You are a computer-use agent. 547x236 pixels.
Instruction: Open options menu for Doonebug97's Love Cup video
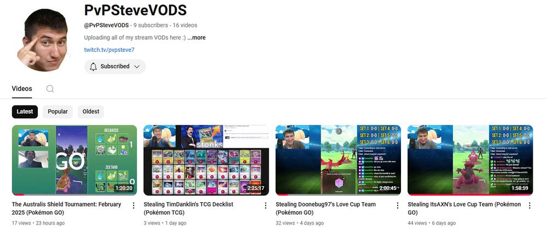397,205
